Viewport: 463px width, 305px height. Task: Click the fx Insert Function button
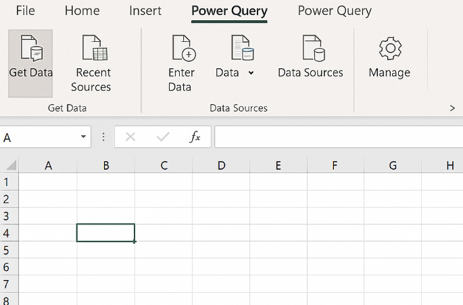point(195,137)
